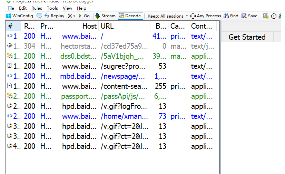Click the comment speech bubble icon
This screenshot has width=285, height=174.
point(39,16)
